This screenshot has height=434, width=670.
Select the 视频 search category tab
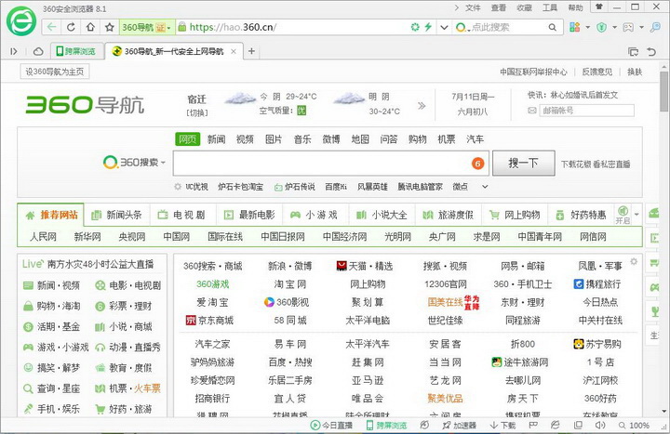click(x=244, y=139)
